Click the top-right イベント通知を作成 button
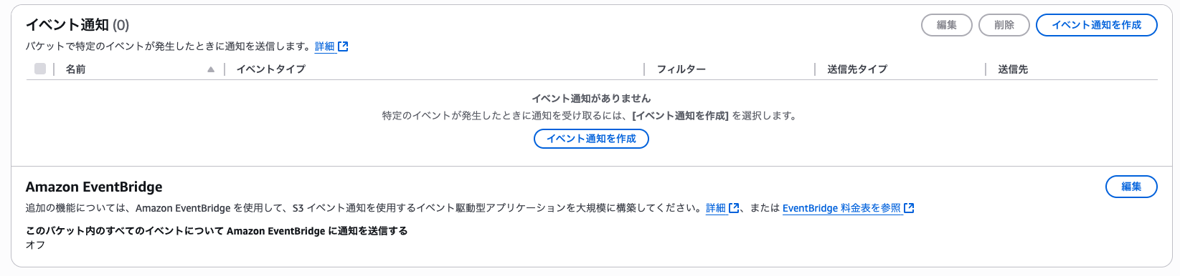The image size is (1180, 276). point(1096,25)
